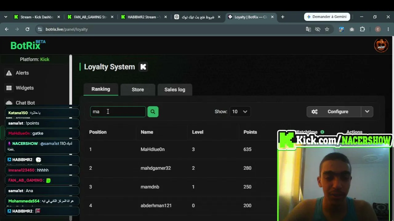The height and width of the screenshot is (221, 394).
Task: Click the gear icon inside Configure
Action: pyautogui.click(x=314, y=112)
